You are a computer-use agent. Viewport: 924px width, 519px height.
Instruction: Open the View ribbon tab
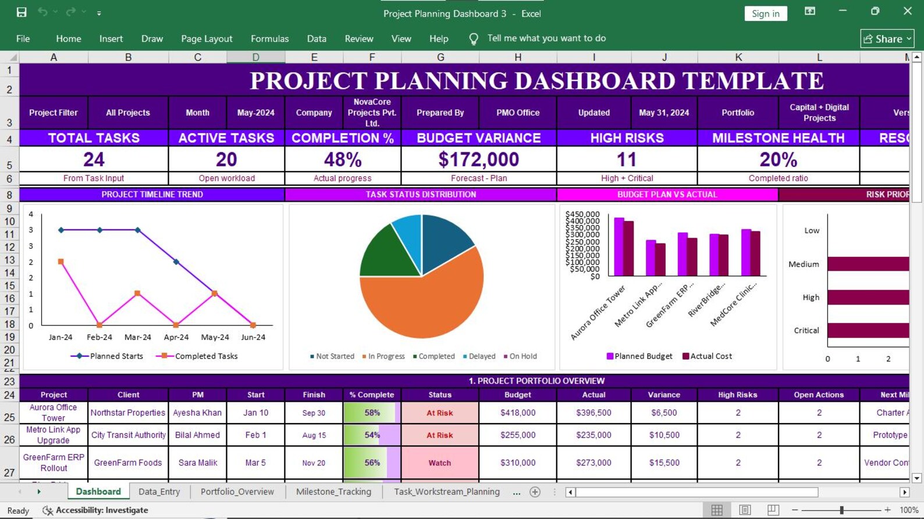click(401, 39)
